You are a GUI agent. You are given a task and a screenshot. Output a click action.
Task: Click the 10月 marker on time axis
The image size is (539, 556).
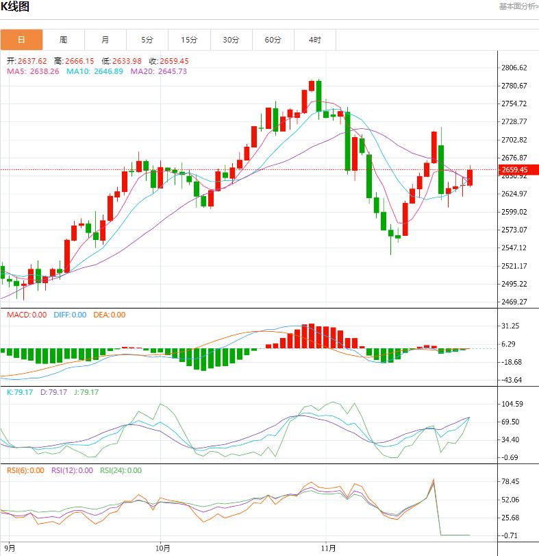coord(162,548)
